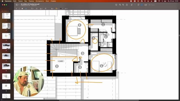Zoom in on the PDF page
Viewport: 180px width, 101px height.
coord(123,5)
